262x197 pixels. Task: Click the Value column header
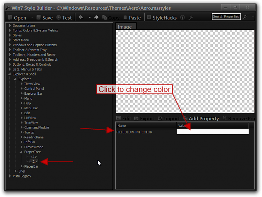click(x=212, y=126)
